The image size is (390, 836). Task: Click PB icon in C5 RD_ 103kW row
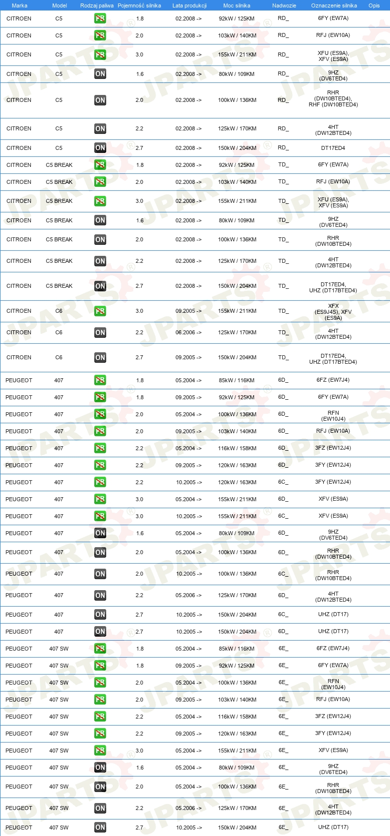click(x=100, y=35)
